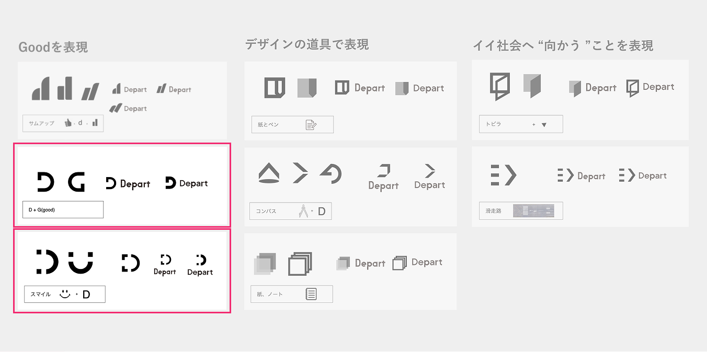This screenshot has height=352, width=707.
Task: Select Depart logo with grey door mark
Action: 593,88
